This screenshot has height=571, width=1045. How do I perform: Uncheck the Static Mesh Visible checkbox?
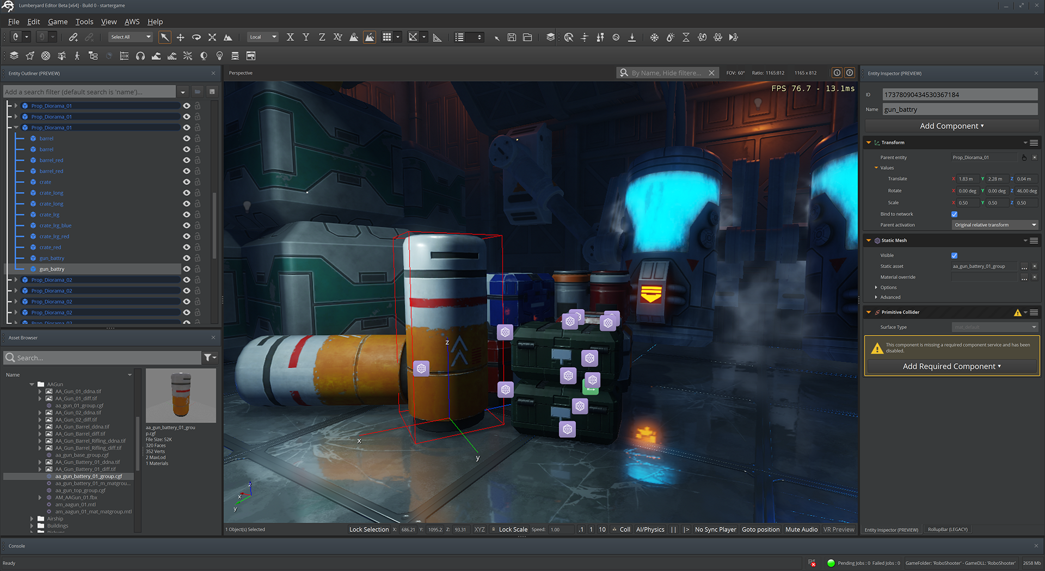click(x=954, y=256)
